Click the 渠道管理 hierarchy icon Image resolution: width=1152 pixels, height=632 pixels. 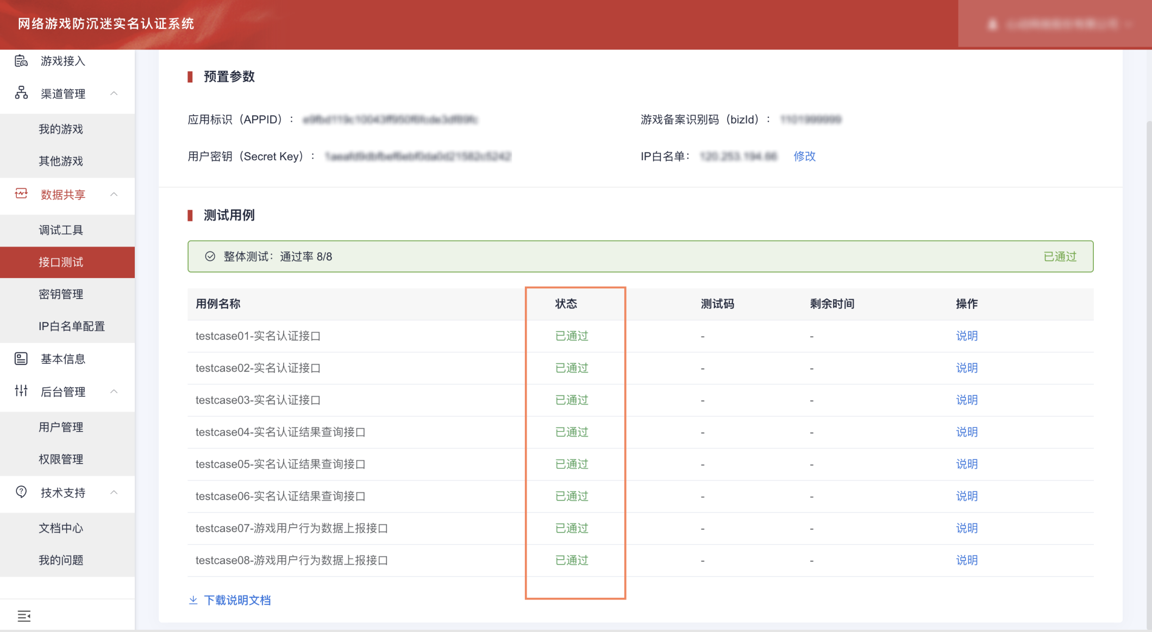[21, 93]
